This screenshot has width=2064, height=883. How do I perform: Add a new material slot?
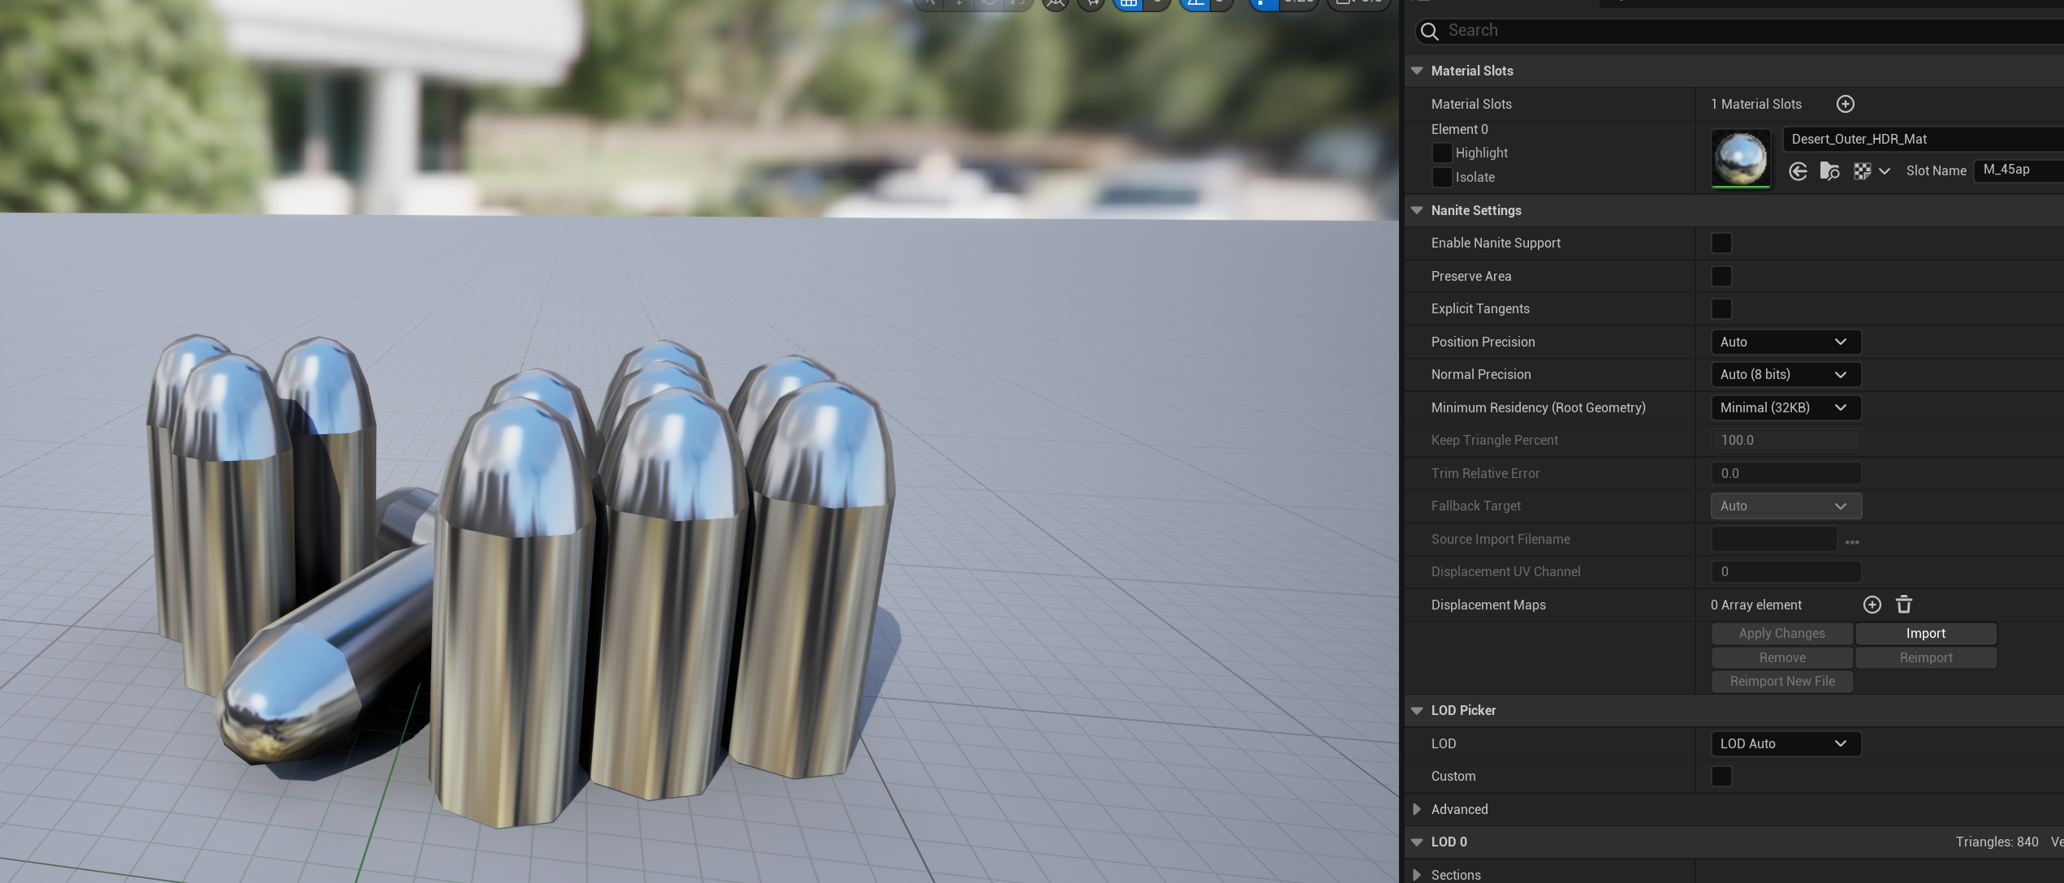(1845, 104)
